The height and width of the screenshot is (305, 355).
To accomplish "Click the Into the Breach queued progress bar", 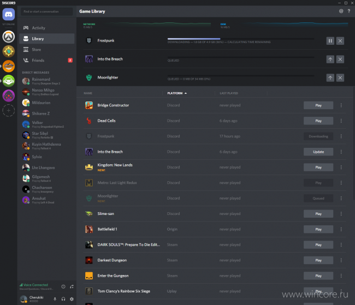I will click(x=241, y=57).
